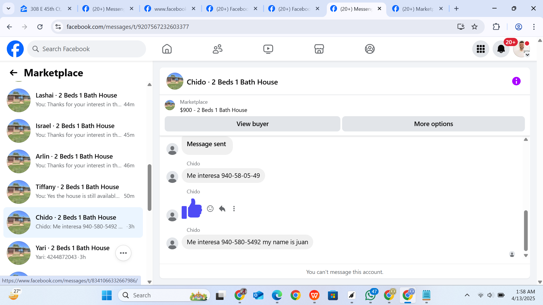Switch to the www.facebook tab
This screenshot has height=305, width=543.
coord(170,9)
